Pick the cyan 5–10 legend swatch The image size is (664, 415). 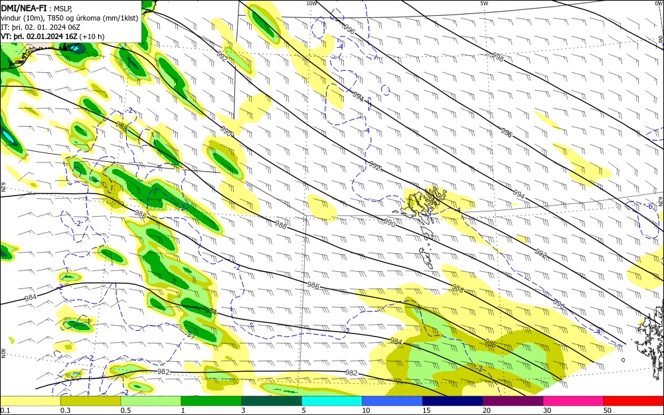click(332, 401)
